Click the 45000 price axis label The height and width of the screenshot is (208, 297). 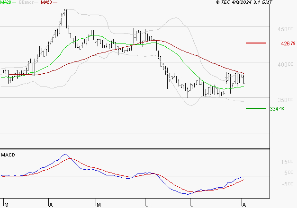(286, 29)
